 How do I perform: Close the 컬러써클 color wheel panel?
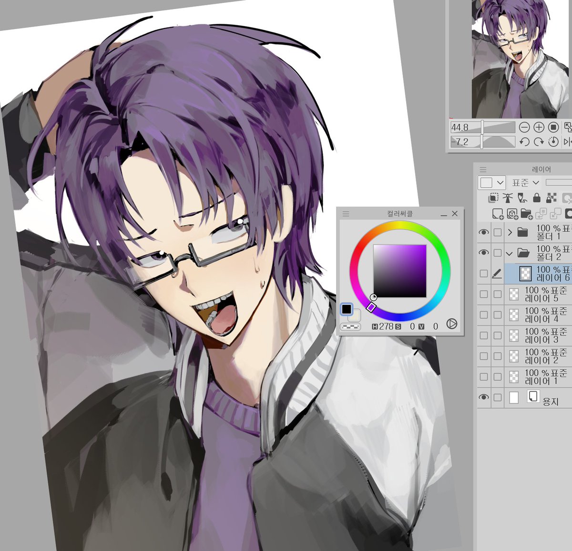click(455, 214)
